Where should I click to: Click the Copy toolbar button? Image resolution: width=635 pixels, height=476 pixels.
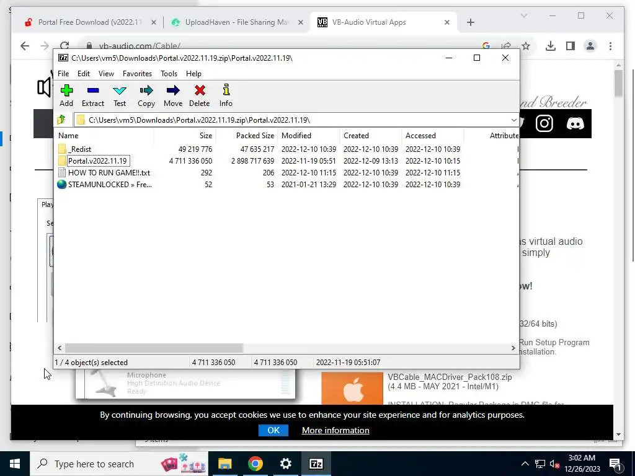(x=146, y=95)
